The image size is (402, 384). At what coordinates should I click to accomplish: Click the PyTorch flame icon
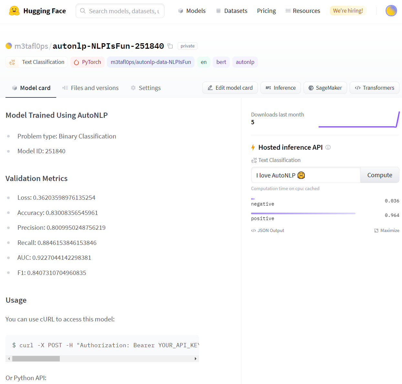[77, 62]
